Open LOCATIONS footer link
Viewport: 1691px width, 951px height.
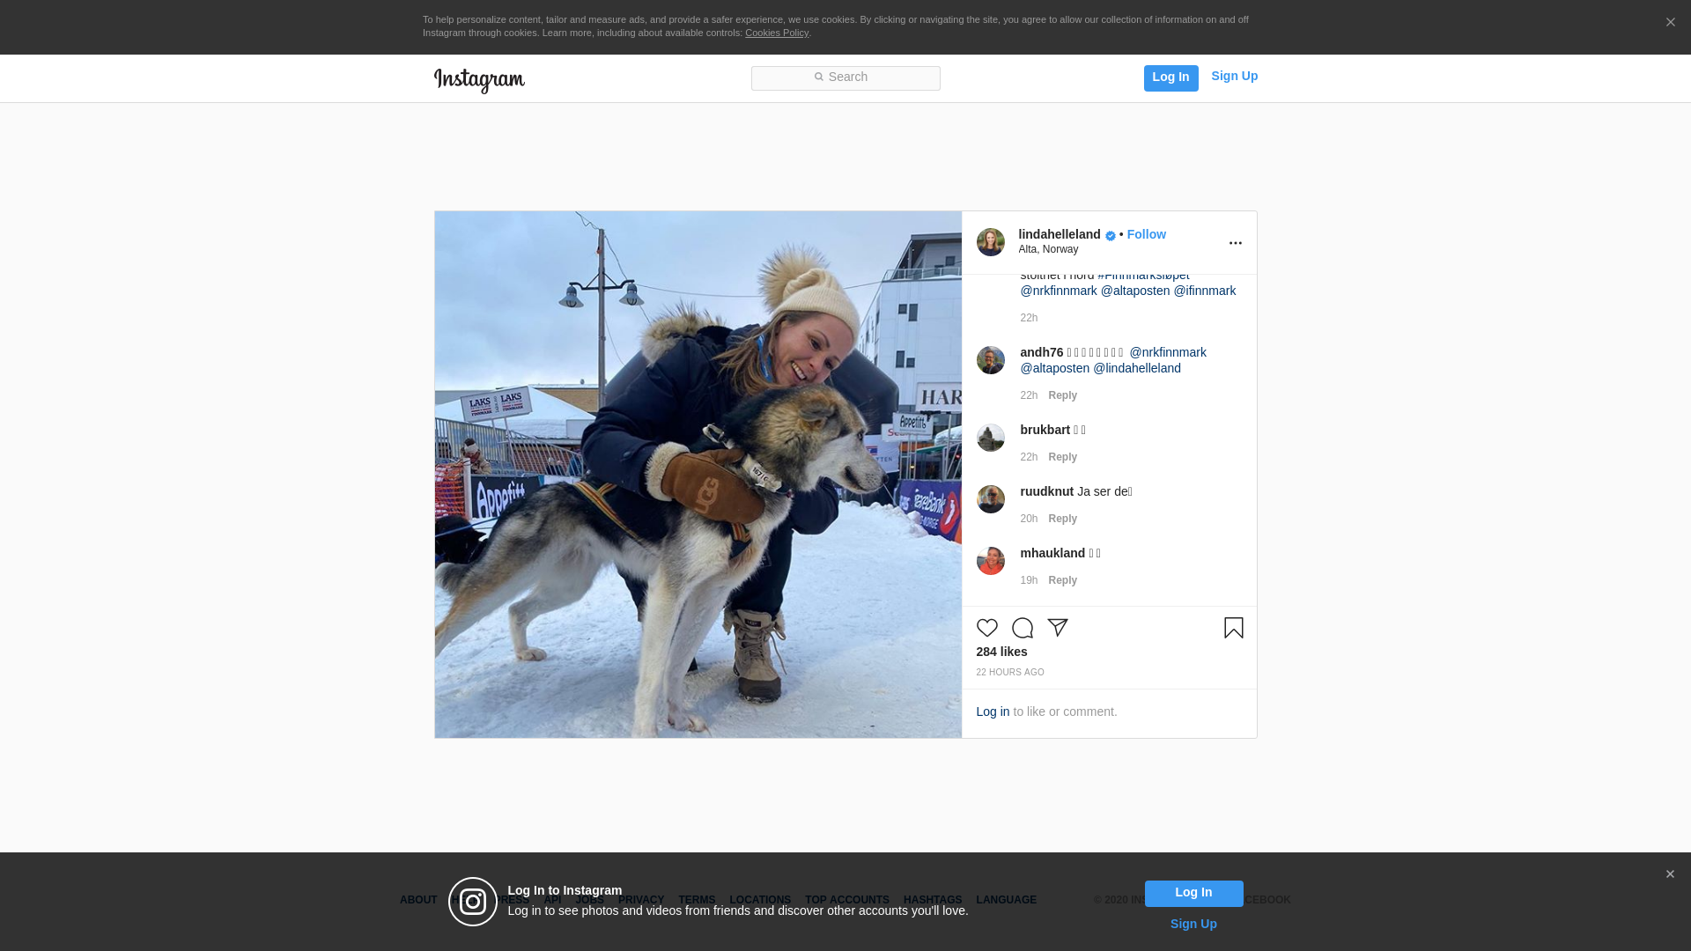click(760, 900)
